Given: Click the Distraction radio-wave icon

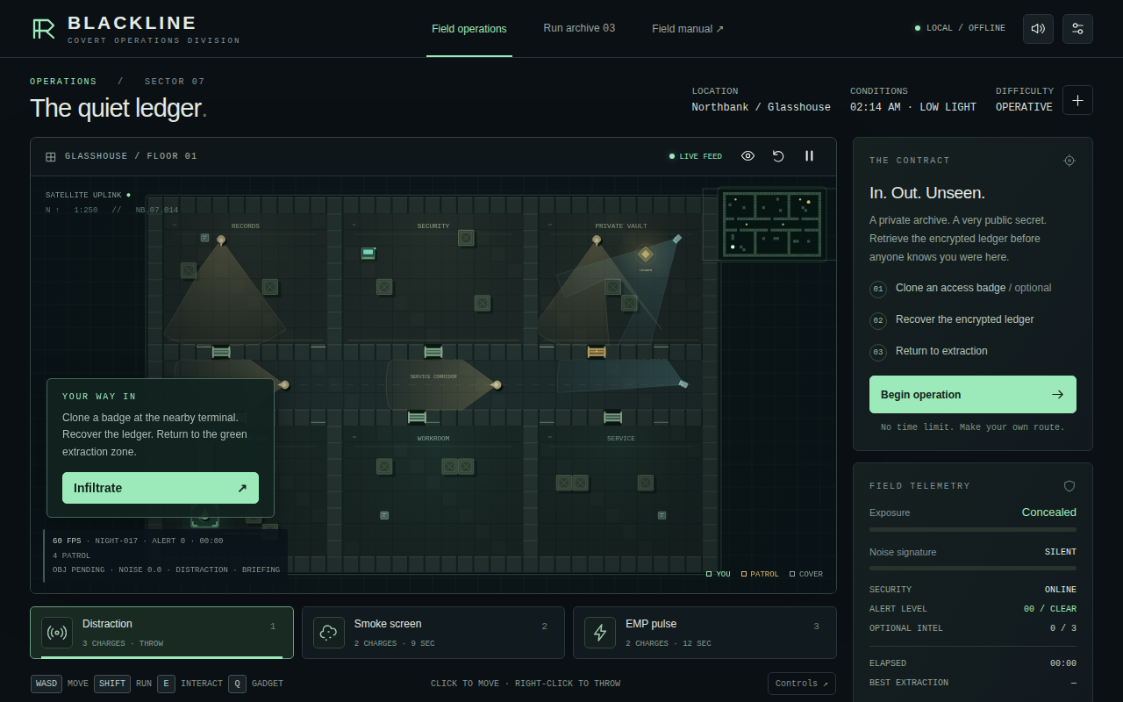Looking at the screenshot, I should click(57, 633).
